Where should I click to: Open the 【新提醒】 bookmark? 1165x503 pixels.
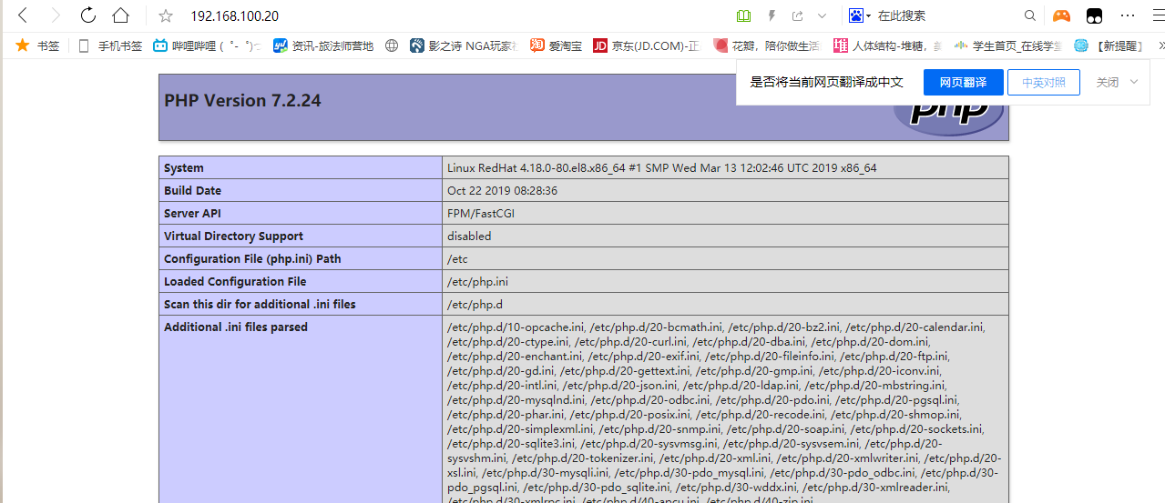[1108, 45]
